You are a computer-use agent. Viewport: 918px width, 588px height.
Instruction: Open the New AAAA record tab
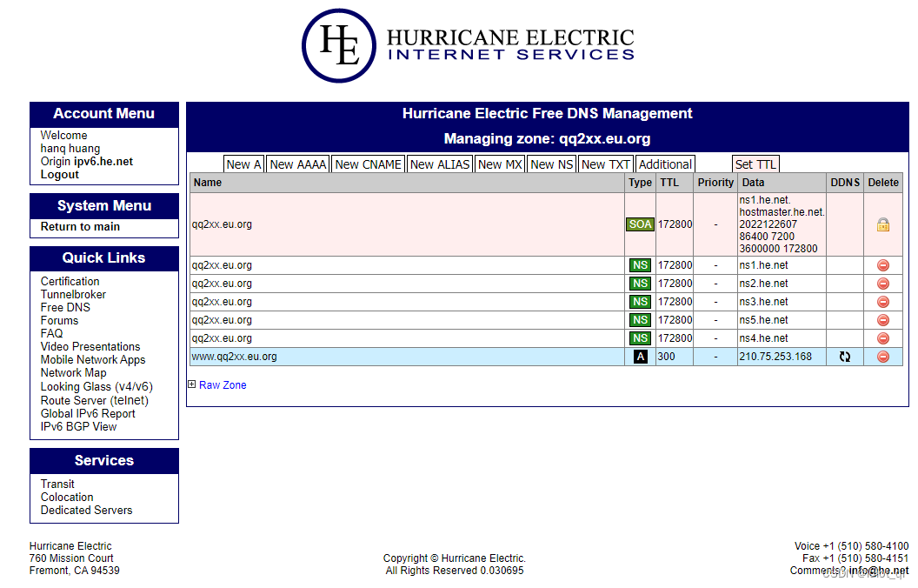(x=297, y=164)
